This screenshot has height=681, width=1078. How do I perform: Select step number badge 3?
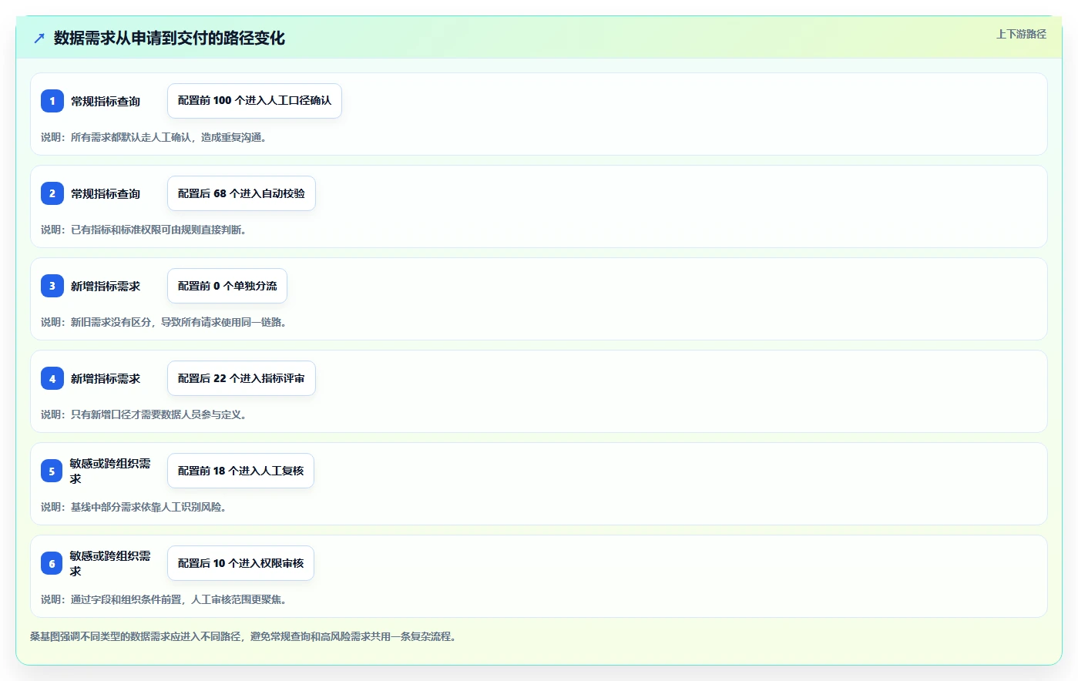pyautogui.click(x=52, y=286)
